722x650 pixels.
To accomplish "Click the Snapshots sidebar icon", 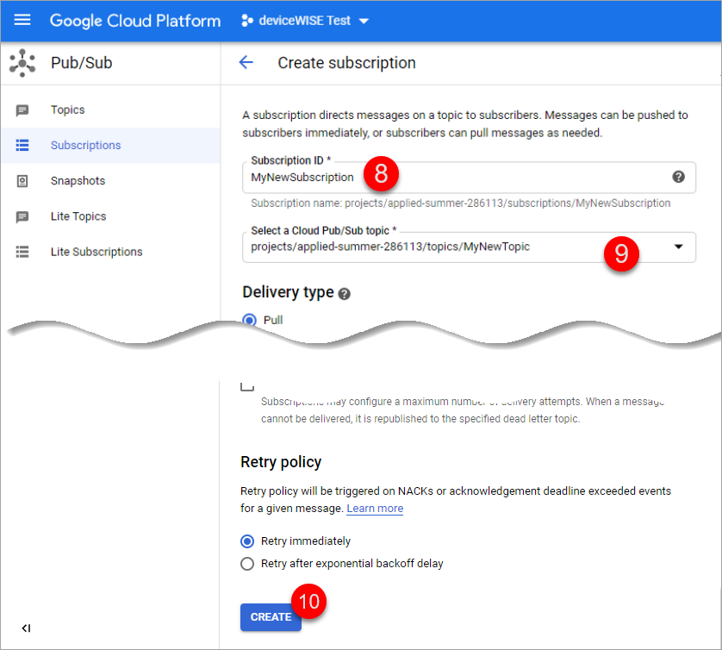I will click(22, 181).
